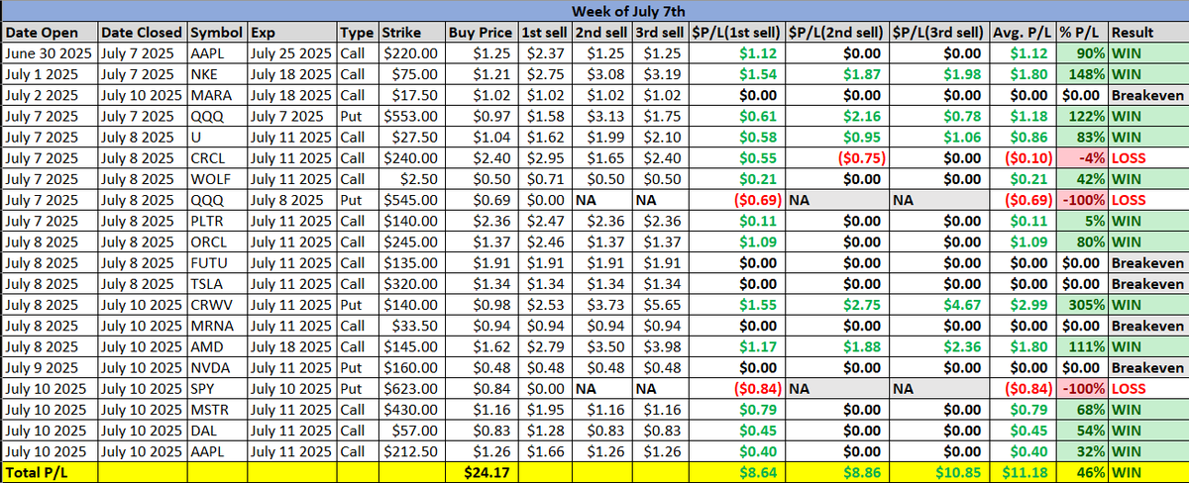Click the 'Result' column header
1189x483 pixels.
[1147, 33]
